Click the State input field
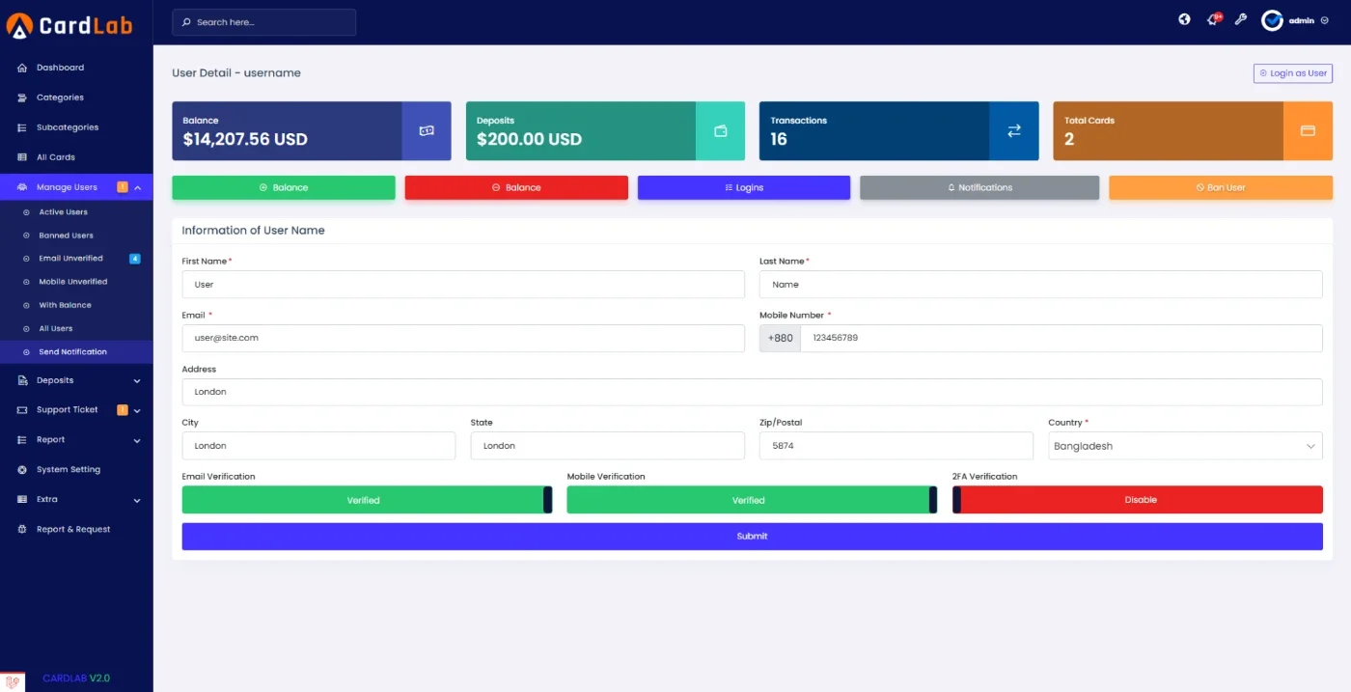1351x692 pixels. (x=608, y=446)
